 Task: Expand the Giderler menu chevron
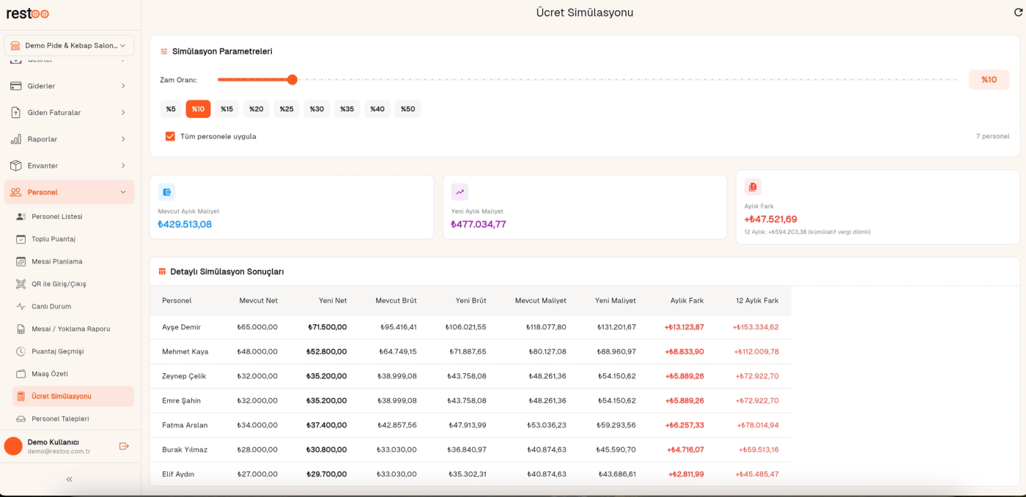pyautogui.click(x=123, y=86)
